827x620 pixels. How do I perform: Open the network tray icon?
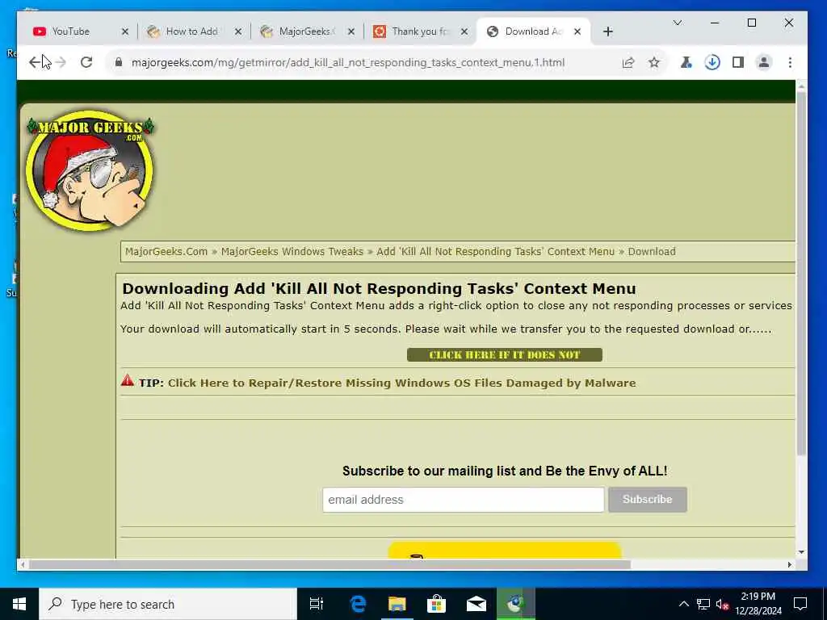click(x=703, y=604)
